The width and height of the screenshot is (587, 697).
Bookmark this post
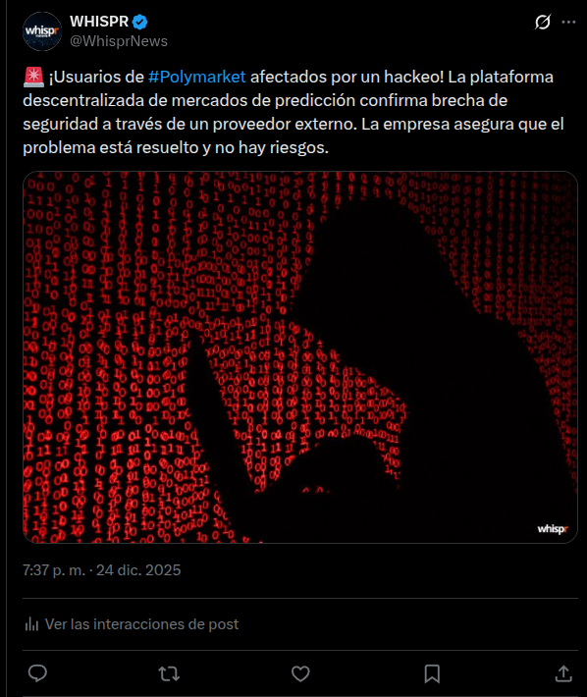432,673
